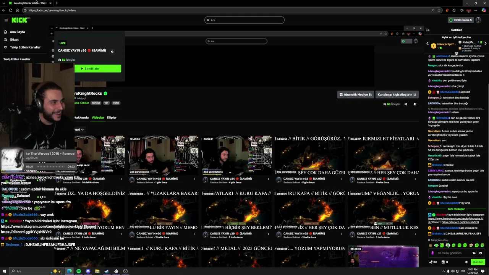Viewport: 489px width, 275px height.
Task: Collapse the Sohbet chat panel
Action: (427, 30)
